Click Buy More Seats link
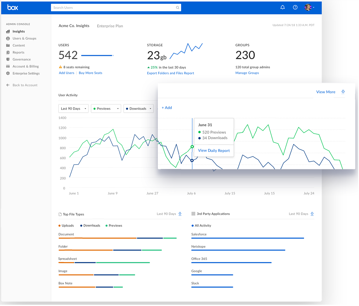 90,73
